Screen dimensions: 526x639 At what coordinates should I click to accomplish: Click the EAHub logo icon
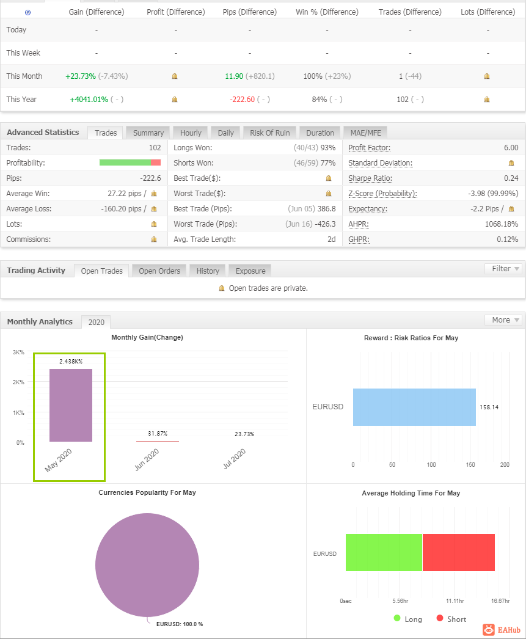click(x=489, y=630)
